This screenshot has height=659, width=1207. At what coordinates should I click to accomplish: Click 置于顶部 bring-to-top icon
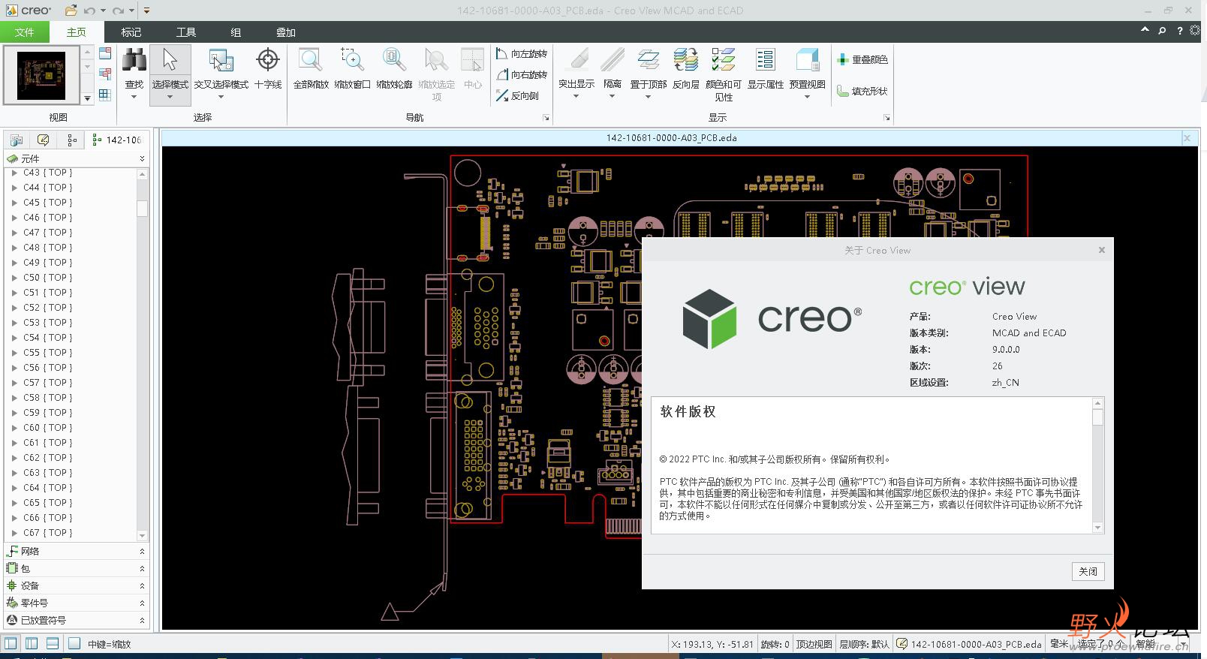649,60
